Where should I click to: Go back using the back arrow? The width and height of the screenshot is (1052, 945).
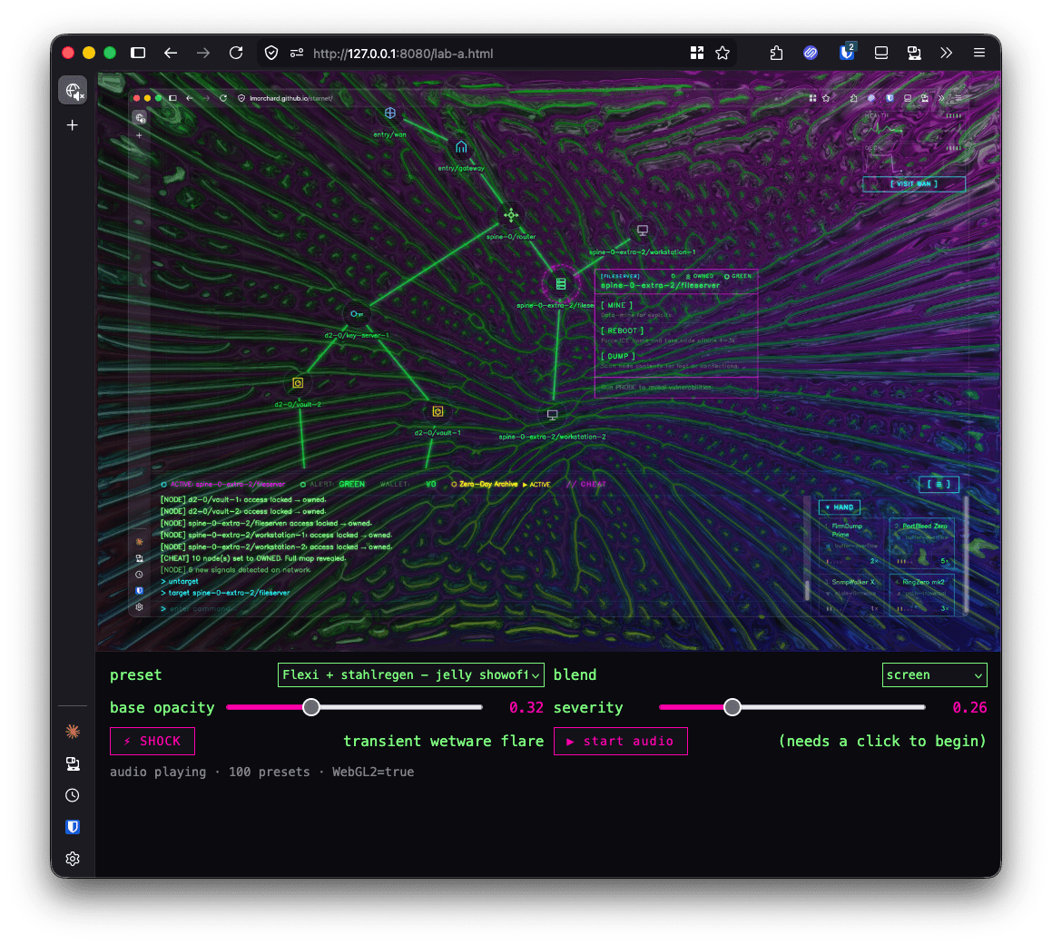pos(171,53)
